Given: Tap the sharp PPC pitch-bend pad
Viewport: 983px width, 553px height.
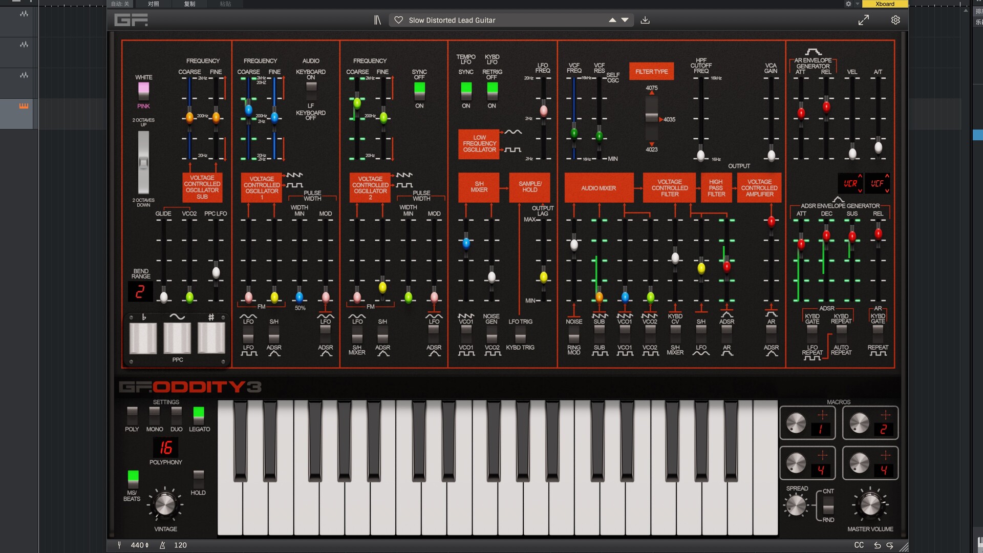Looking at the screenshot, I should pyautogui.click(x=211, y=338).
